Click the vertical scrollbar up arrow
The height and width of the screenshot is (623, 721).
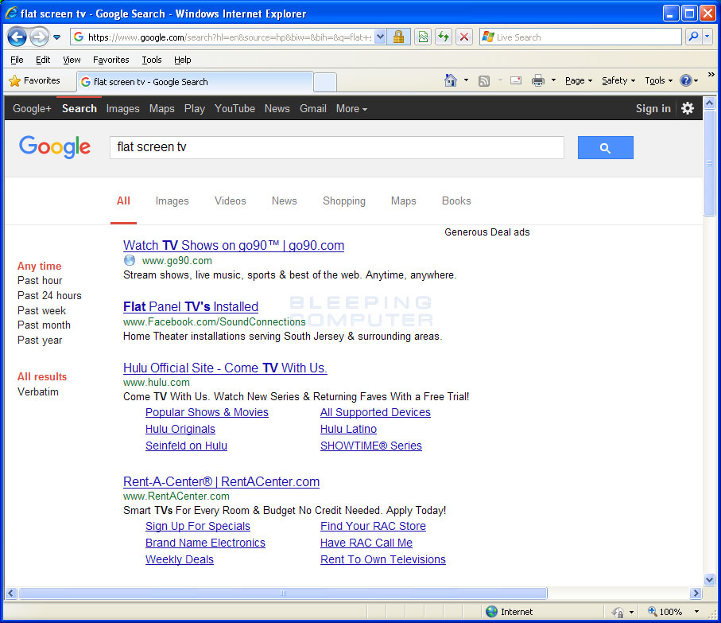[x=710, y=103]
